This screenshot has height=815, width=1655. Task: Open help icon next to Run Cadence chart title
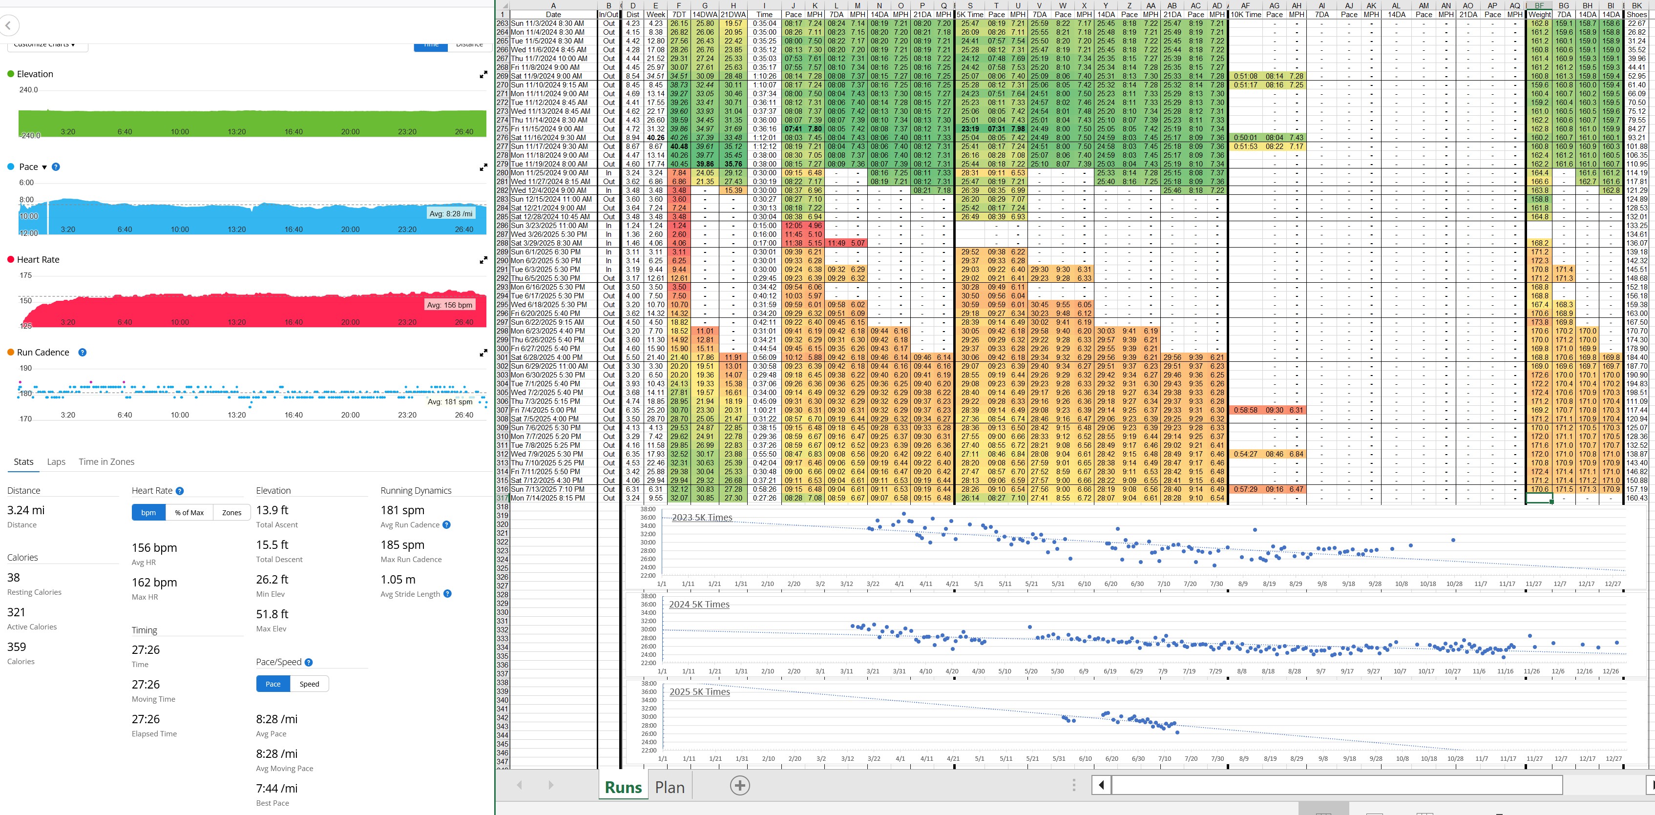click(x=82, y=353)
